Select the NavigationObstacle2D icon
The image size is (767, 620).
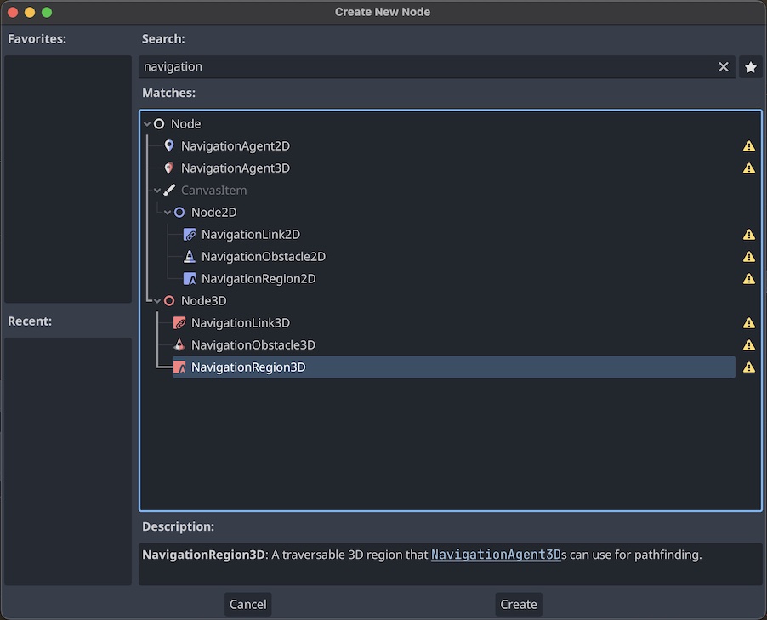[x=189, y=256]
